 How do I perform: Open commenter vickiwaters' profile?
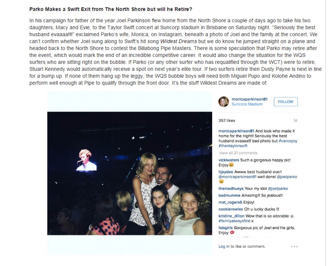229,160
